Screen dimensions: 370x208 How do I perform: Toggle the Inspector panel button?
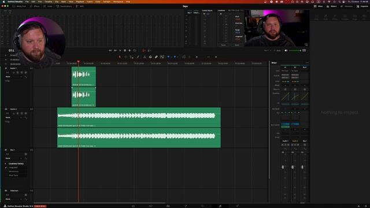362,6
